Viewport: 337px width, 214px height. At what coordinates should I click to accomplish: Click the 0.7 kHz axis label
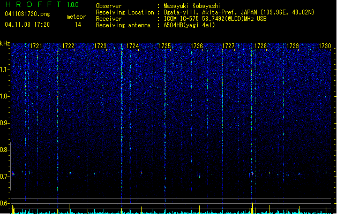[5, 177]
